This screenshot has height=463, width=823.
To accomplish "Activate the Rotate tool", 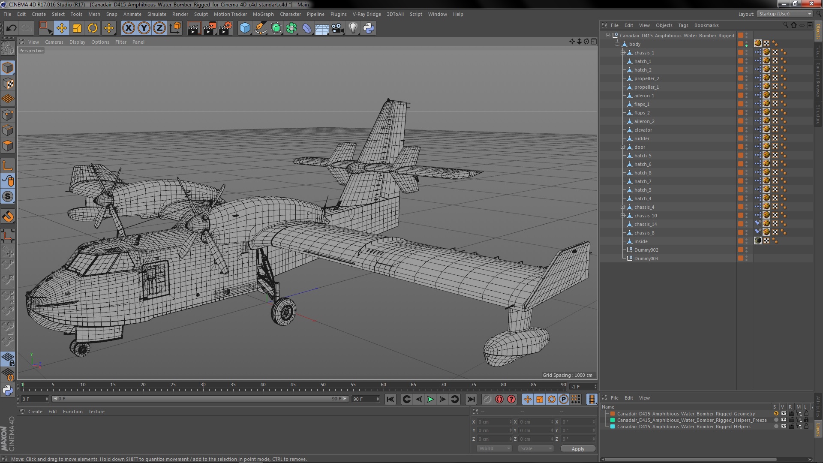I will point(93,28).
